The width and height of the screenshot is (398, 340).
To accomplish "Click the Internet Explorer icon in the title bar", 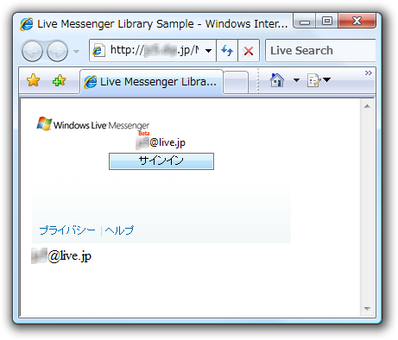I will tap(27, 24).
